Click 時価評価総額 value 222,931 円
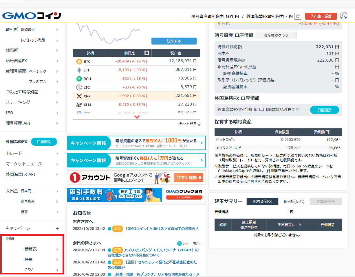Viewport: 355px width, 277px height. (327, 47)
